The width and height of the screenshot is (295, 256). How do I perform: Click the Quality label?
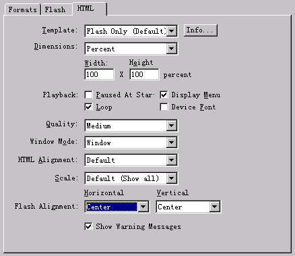pos(62,124)
